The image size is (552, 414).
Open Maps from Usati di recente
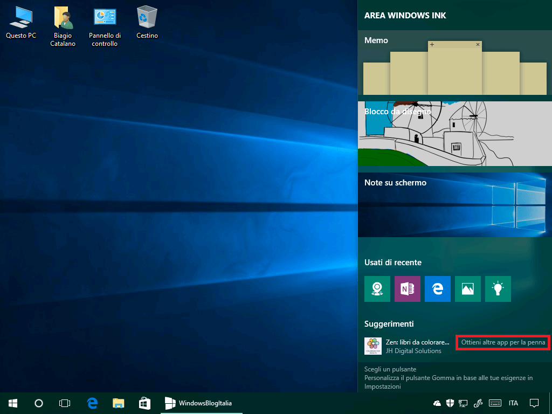coord(377,289)
